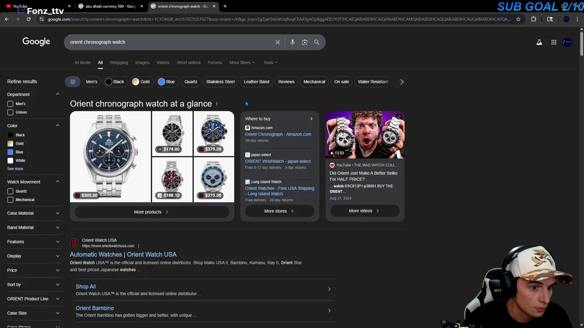This screenshot has width=584, height=328.
Task: Click the More stores button
Action: (279, 211)
